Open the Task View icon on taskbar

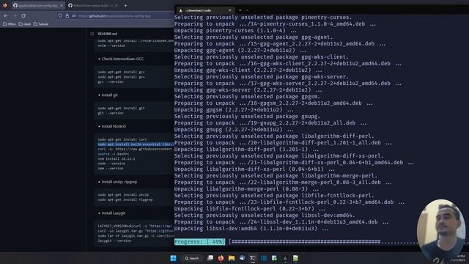[x=210, y=258]
